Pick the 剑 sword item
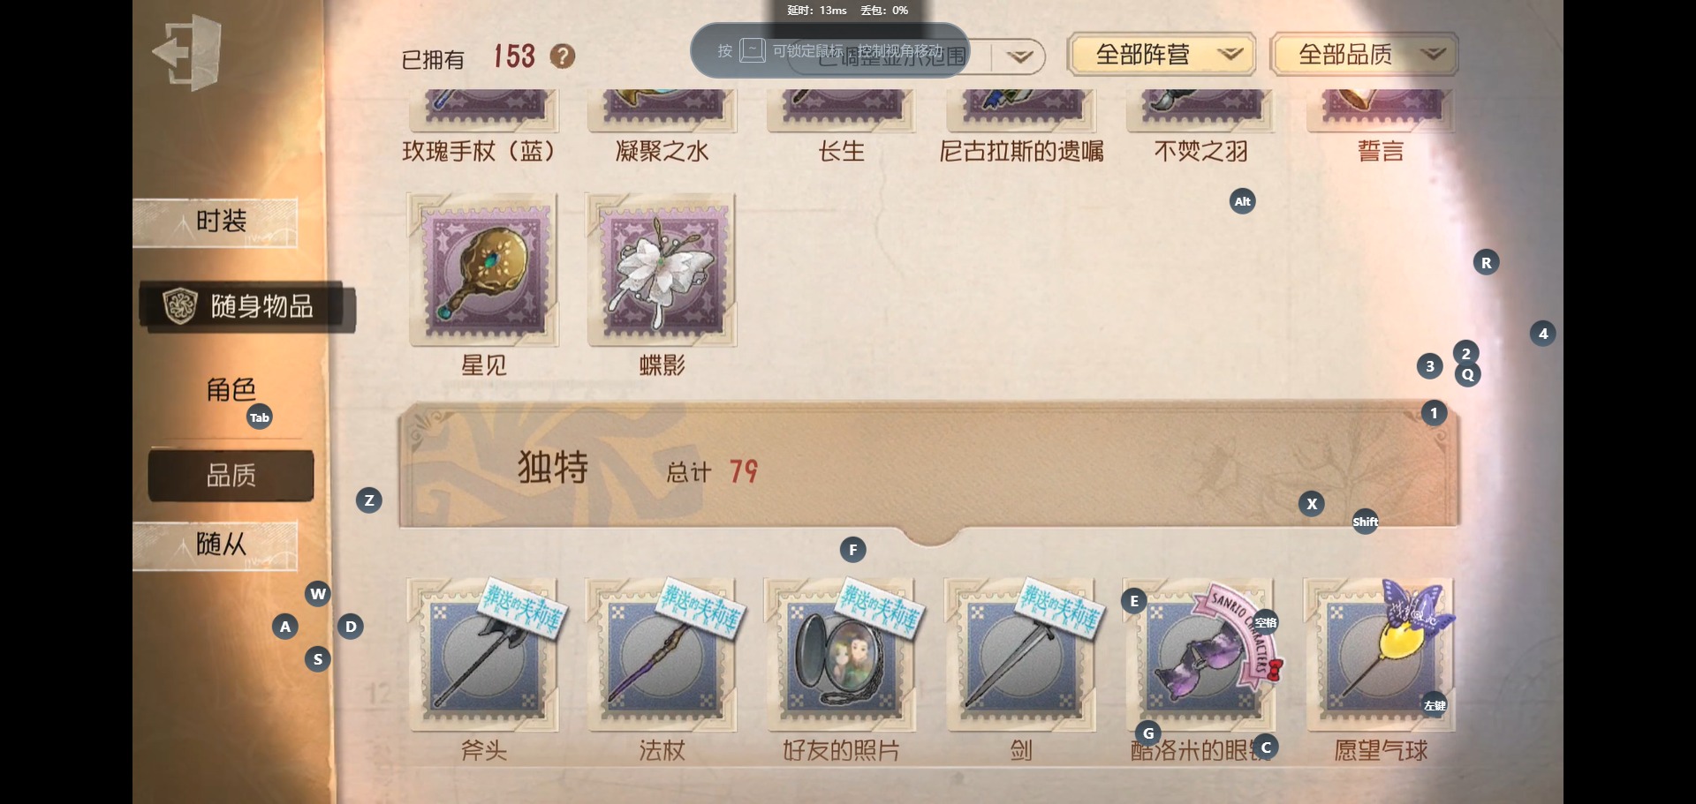Image resolution: width=1696 pixels, height=804 pixels. 1021,655
